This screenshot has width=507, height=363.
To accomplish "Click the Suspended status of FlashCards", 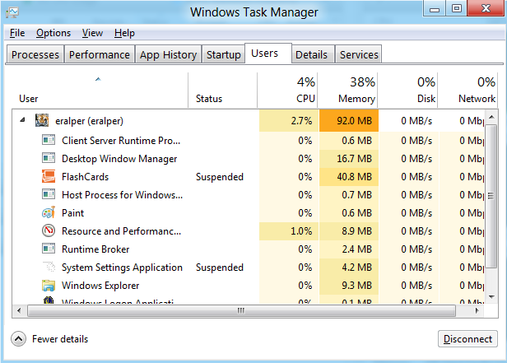I will point(220,177).
